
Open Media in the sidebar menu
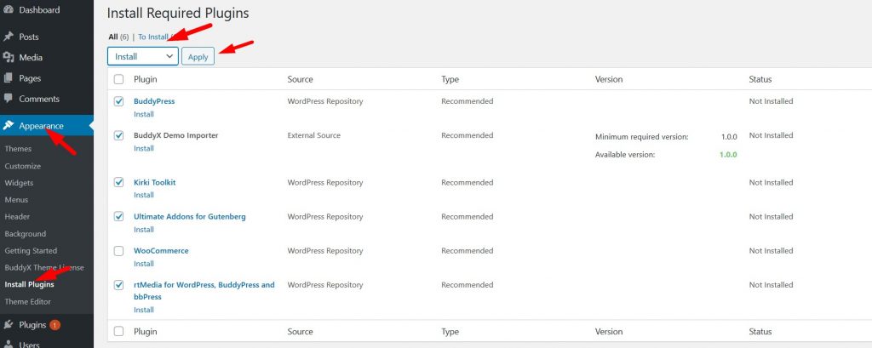tap(31, 57)
